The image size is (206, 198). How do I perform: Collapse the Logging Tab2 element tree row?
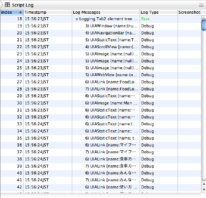[x=77, y=19]
